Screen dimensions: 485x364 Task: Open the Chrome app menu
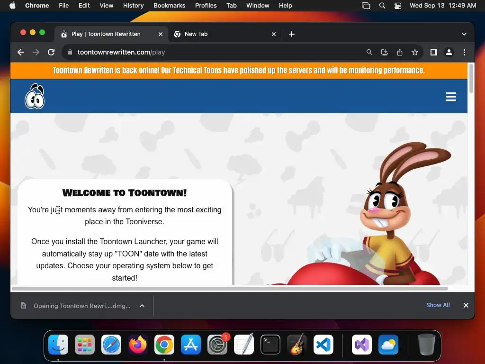pos(37,5)
